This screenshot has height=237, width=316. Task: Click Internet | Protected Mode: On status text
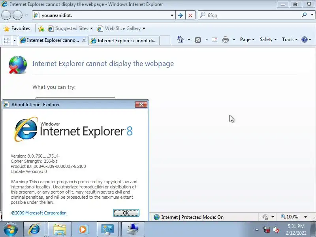click(x=192, y=217)
